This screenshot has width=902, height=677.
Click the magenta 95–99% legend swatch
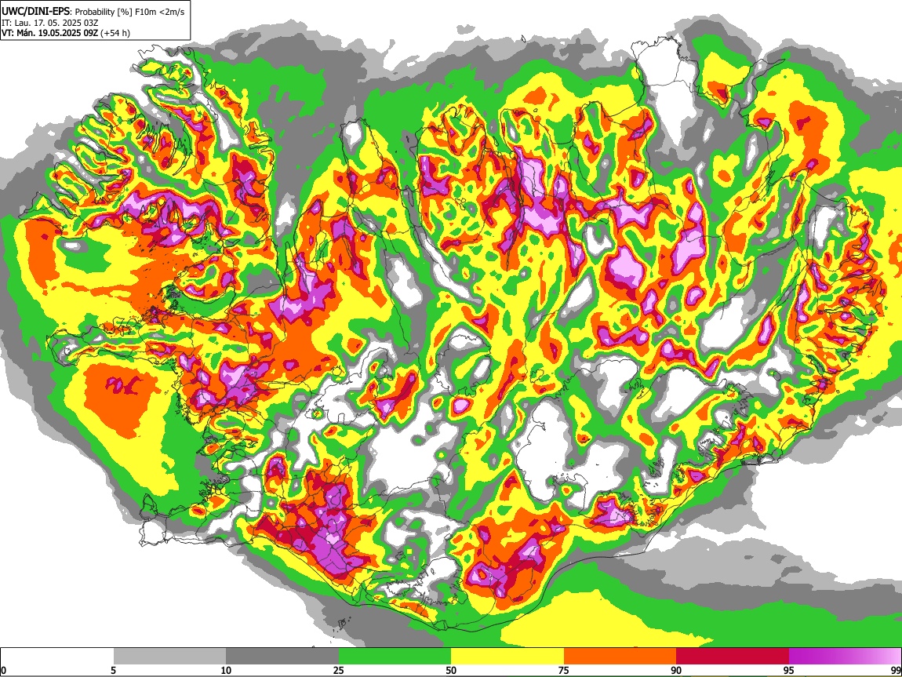pos(845,657)
